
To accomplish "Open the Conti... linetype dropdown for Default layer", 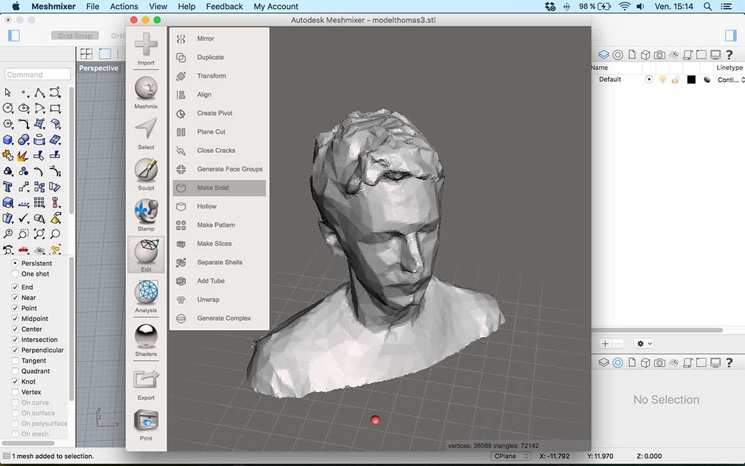I will point(731,80).
